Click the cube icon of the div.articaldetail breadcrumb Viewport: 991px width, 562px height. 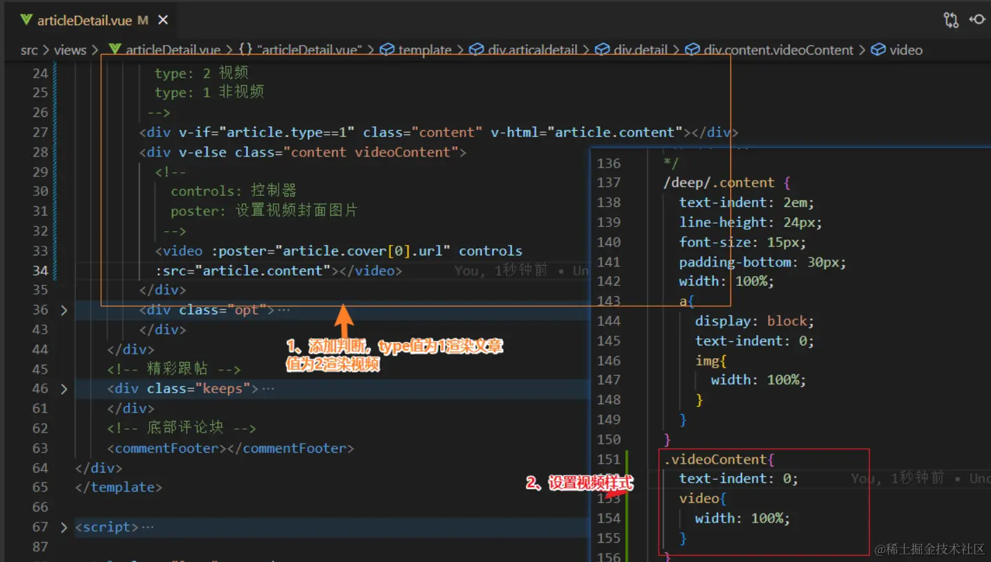click(476, 50)
